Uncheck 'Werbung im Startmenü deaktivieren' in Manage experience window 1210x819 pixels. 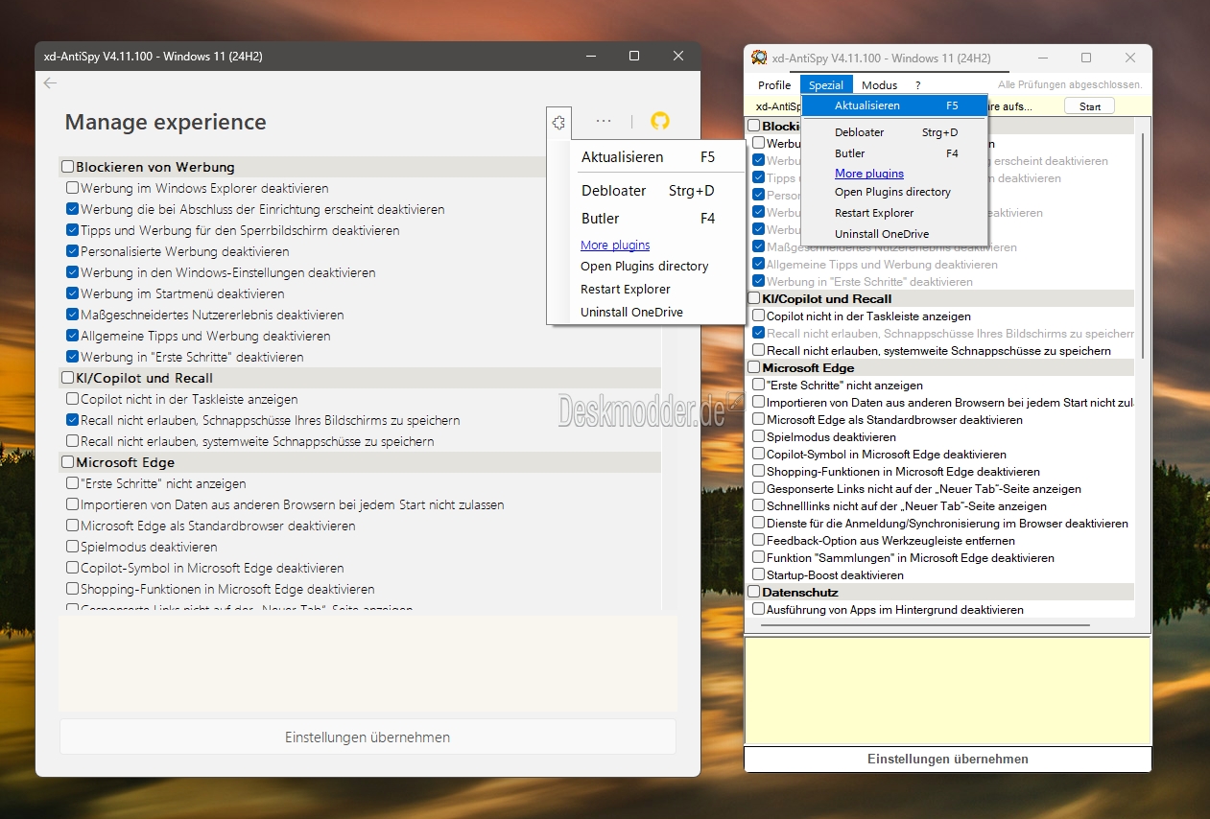pos(73,293)
